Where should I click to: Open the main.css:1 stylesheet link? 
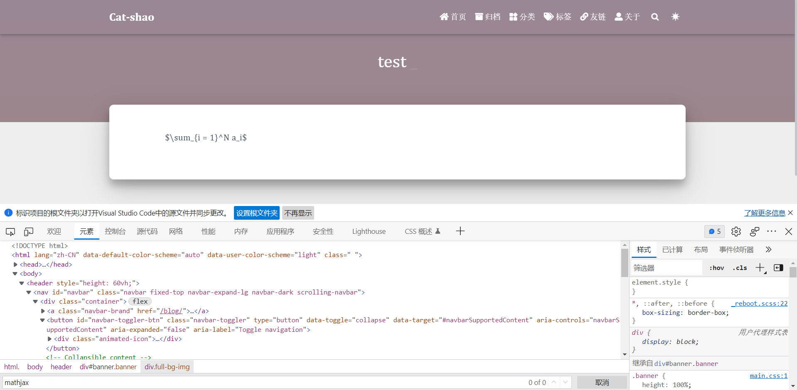[x=768, y=375]
